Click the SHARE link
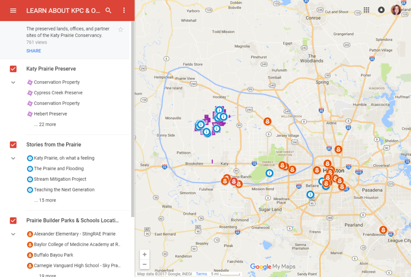This screenshot has height=277, width=411. (x=33, y=51)
